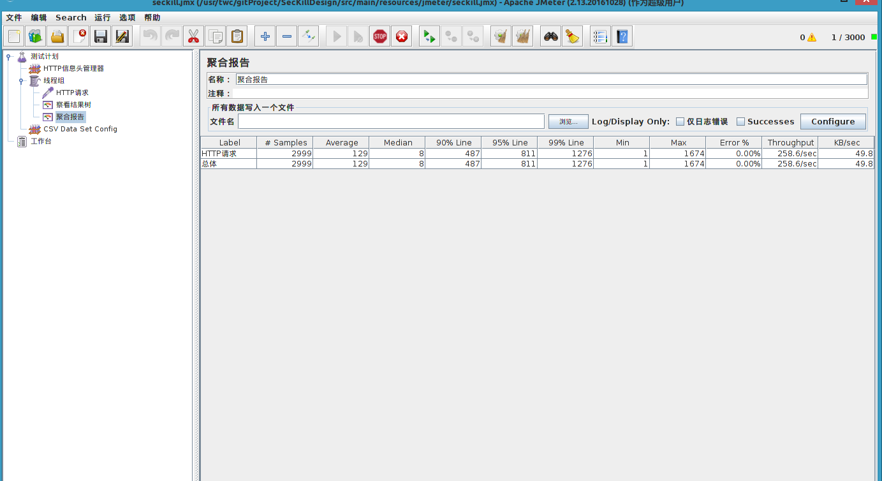Click the Undo arrow icon
882x481 pixels.
tap(151, 36)
